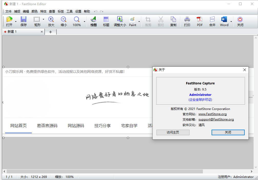This screenshot has width=258, height=180.
Task: Open the 工具 menu
Action: click(x=70, y=11)
